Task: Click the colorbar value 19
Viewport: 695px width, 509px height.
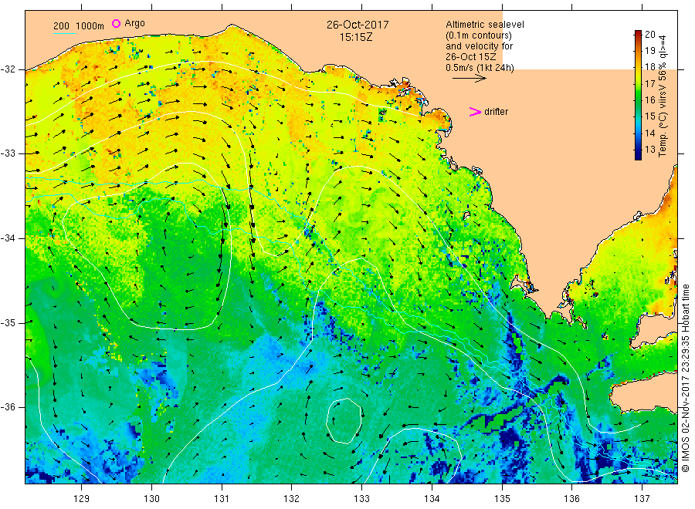Action: [649, 51]
